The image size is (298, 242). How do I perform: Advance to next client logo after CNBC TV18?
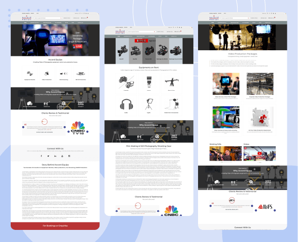click(x=87, y=131)
